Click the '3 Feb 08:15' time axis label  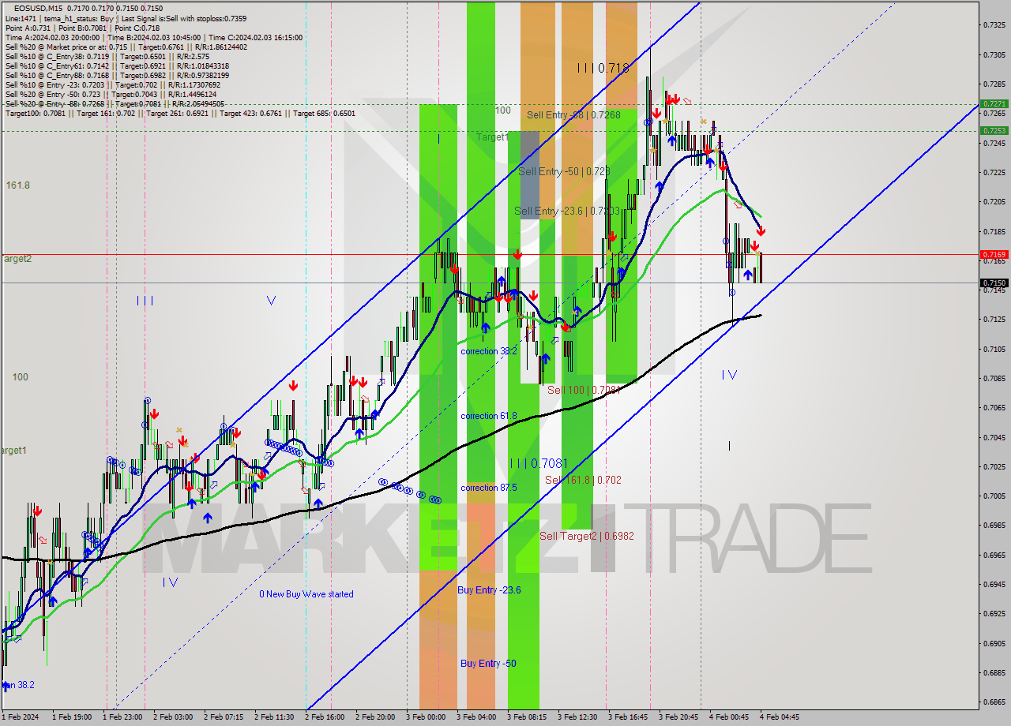click(527, 717)
